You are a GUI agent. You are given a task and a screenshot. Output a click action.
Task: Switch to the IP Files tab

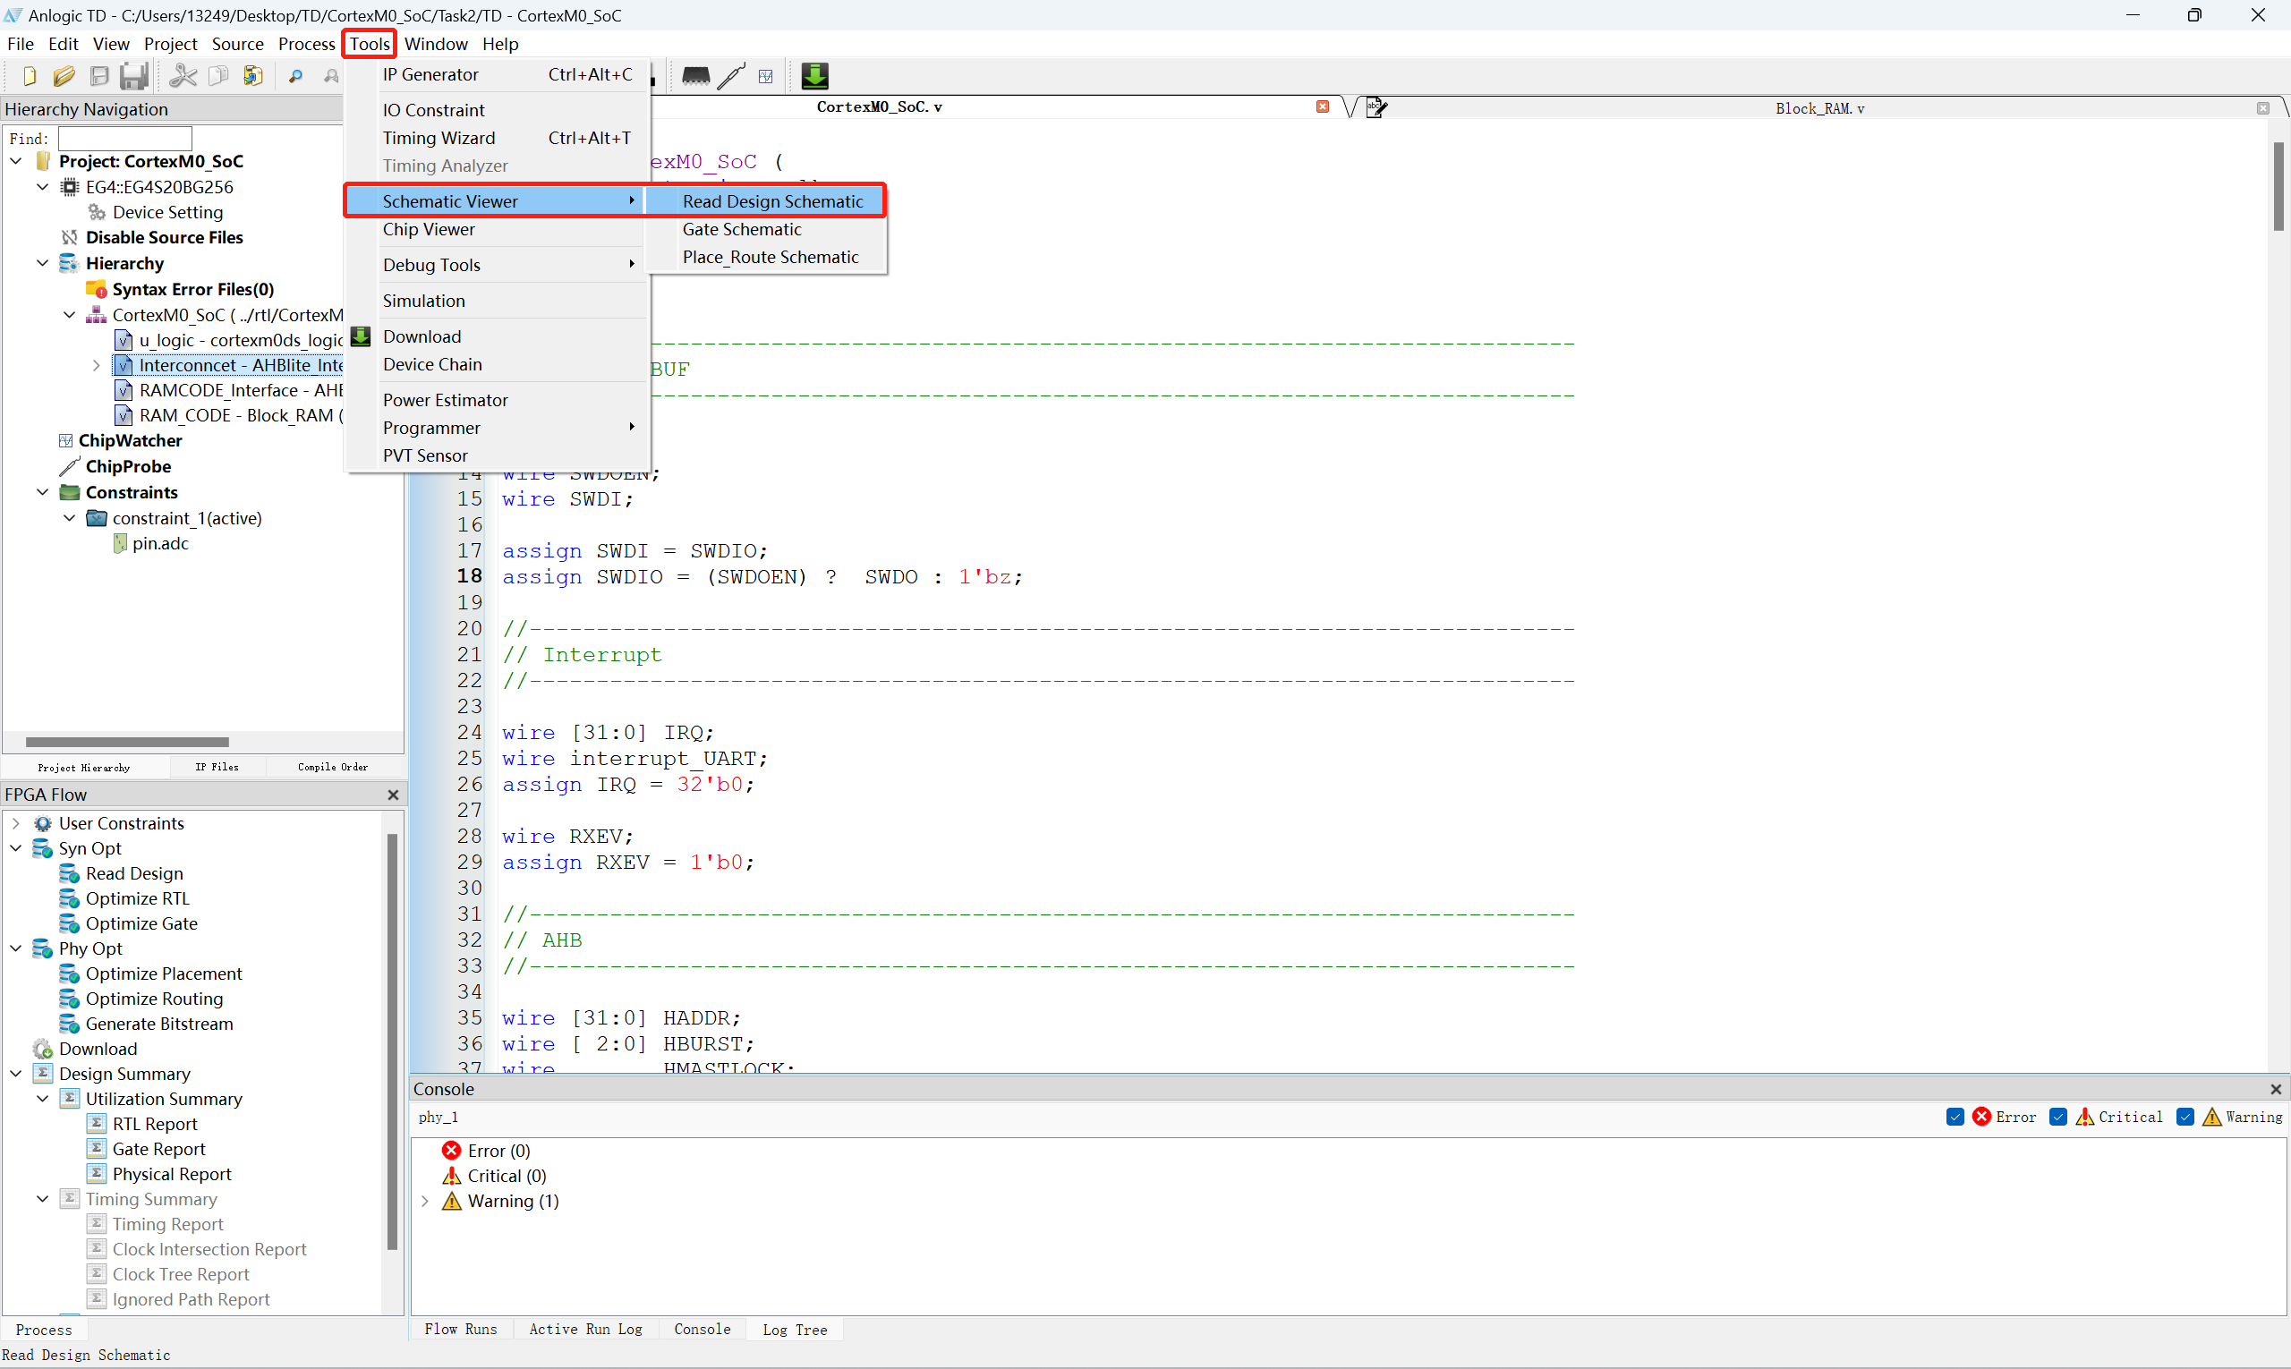[217, 767]
